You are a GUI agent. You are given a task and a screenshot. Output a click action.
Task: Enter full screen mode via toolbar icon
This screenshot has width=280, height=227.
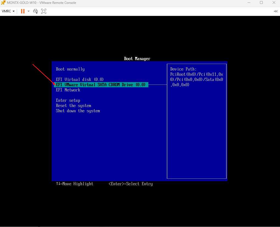[43, 11]
